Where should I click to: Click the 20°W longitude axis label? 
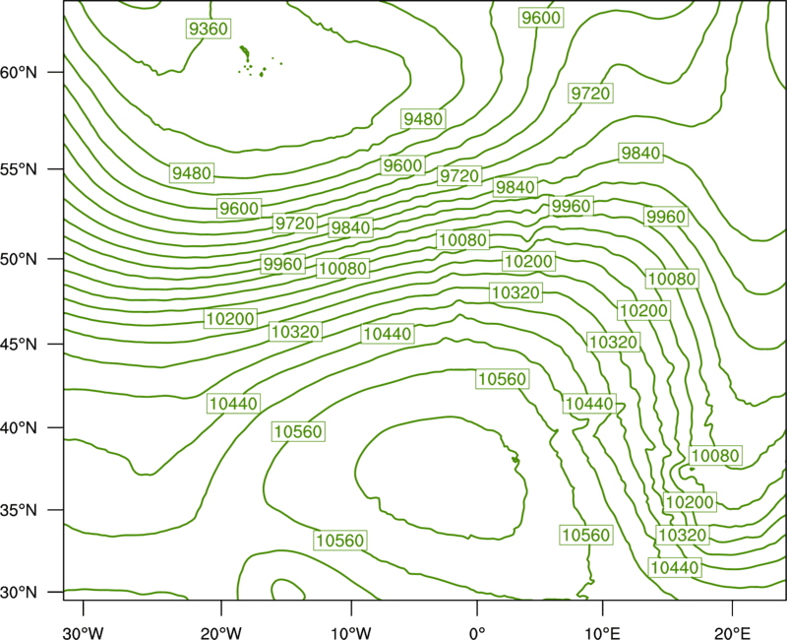click(x=221, y=633)
